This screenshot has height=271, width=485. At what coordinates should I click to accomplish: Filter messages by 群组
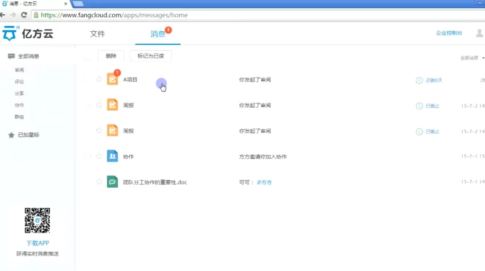pyautogui.click(x=19, y=117)
